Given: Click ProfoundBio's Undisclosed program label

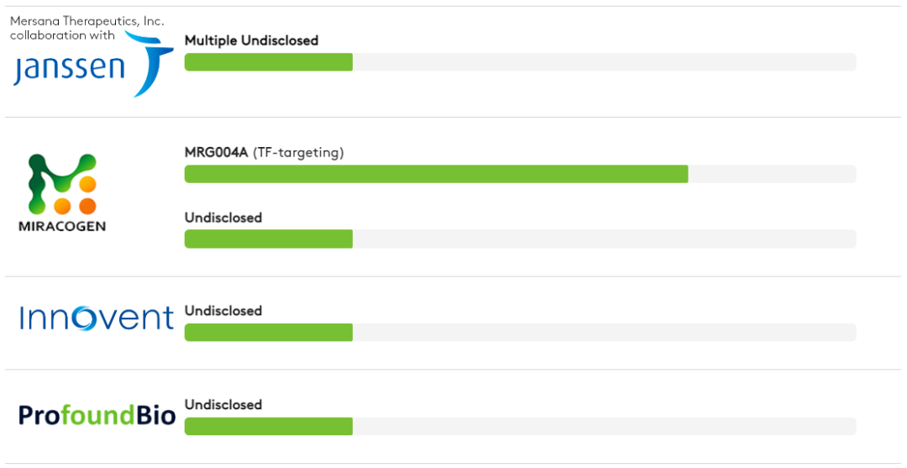Looking at the screenshot, I should click(223, 405).
